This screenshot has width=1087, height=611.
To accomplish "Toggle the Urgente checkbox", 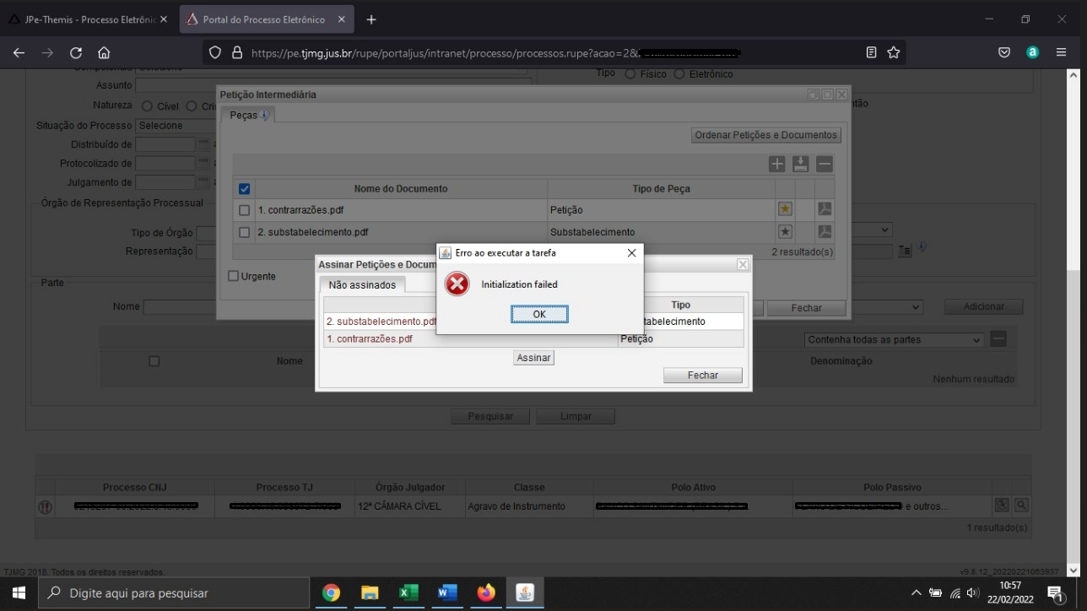I will pyautogui.click(x=234, y=276).
